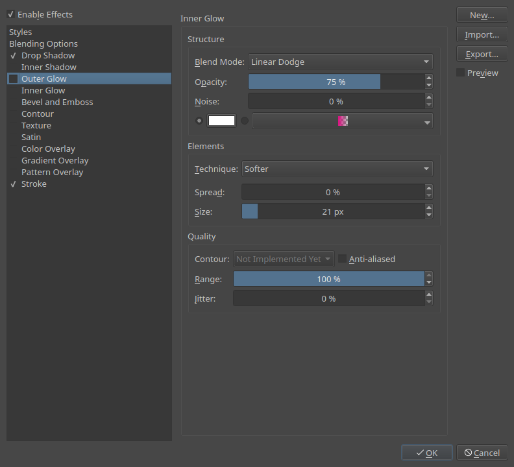Increase the Opacity value with up arrow
Viewport: 514px width, 467px height.
[429, 78]
